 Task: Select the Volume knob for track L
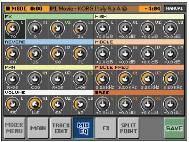click(12, 104)
